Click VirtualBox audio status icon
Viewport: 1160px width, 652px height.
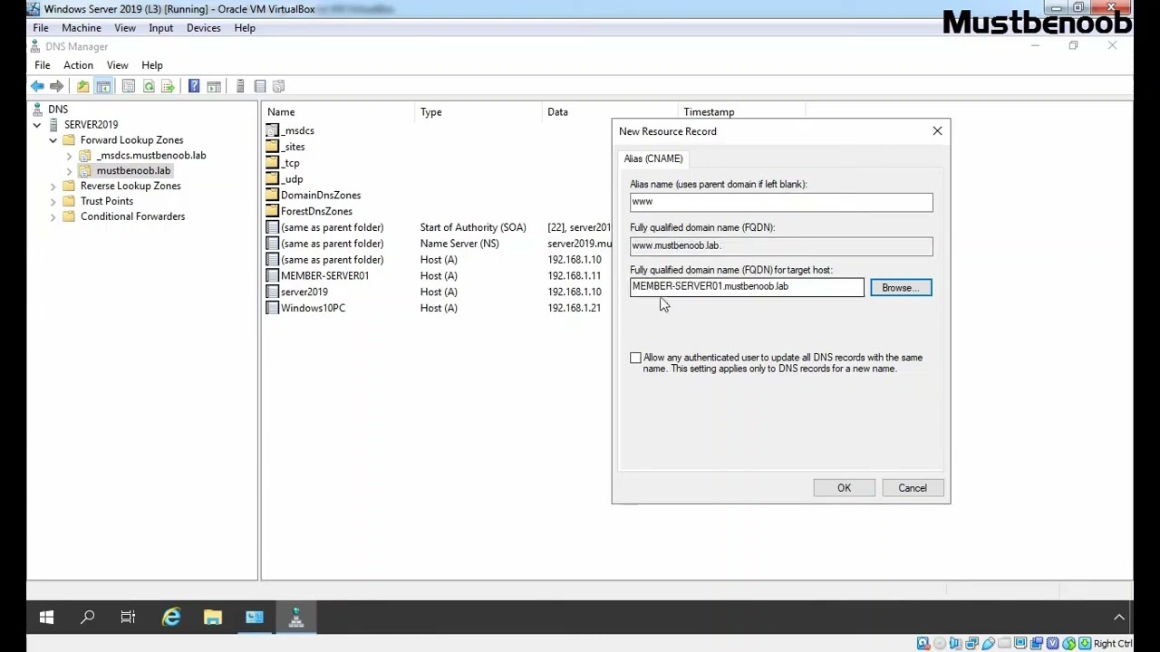click(955, 644)
